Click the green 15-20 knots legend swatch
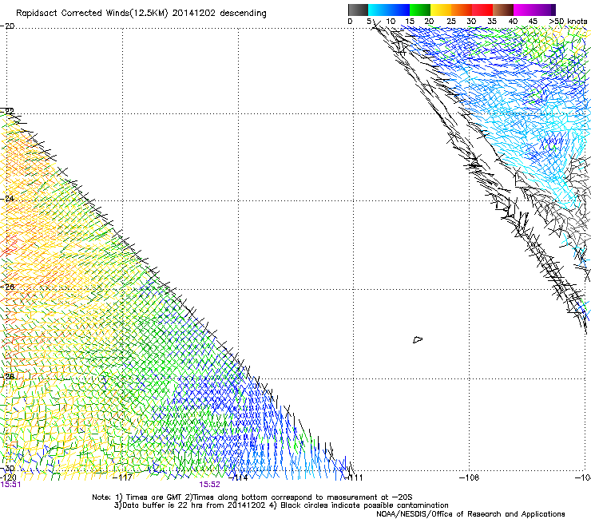Image resolution: width=591 pixels, height=519 pixels. (x=419, y=10)
